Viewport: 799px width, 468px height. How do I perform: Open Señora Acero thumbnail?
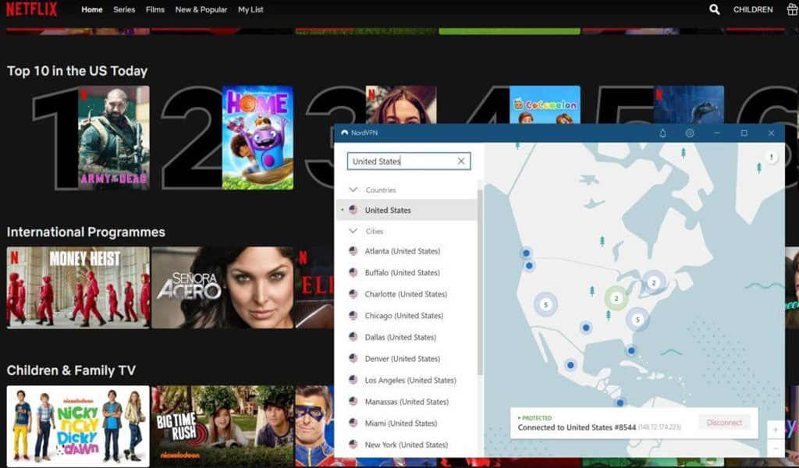pos(222,288)
